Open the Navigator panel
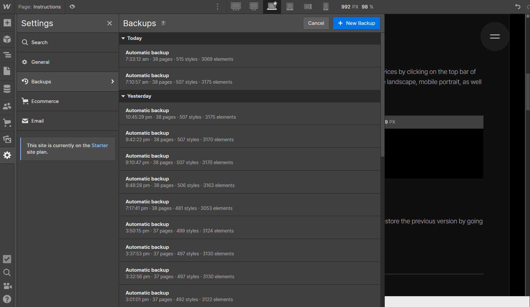Viewport: 530px width, 307px height. click(x=7, y=55)
